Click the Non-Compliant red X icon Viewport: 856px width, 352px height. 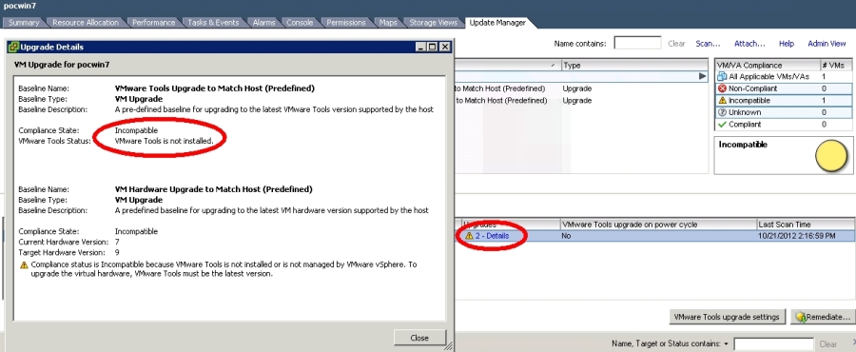(x=722, y=88)
